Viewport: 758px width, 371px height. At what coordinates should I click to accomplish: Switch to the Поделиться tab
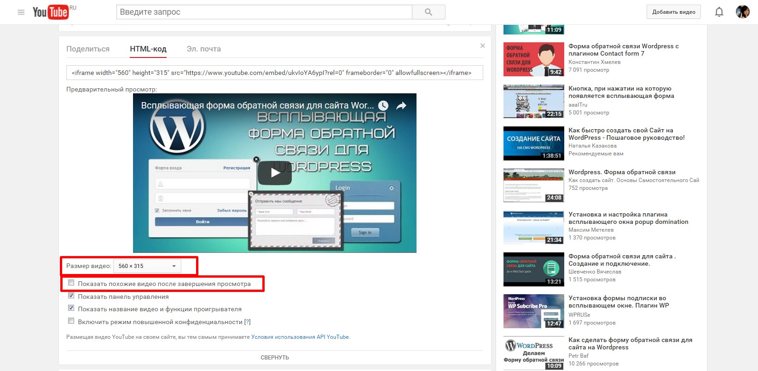tap(88, 49)
